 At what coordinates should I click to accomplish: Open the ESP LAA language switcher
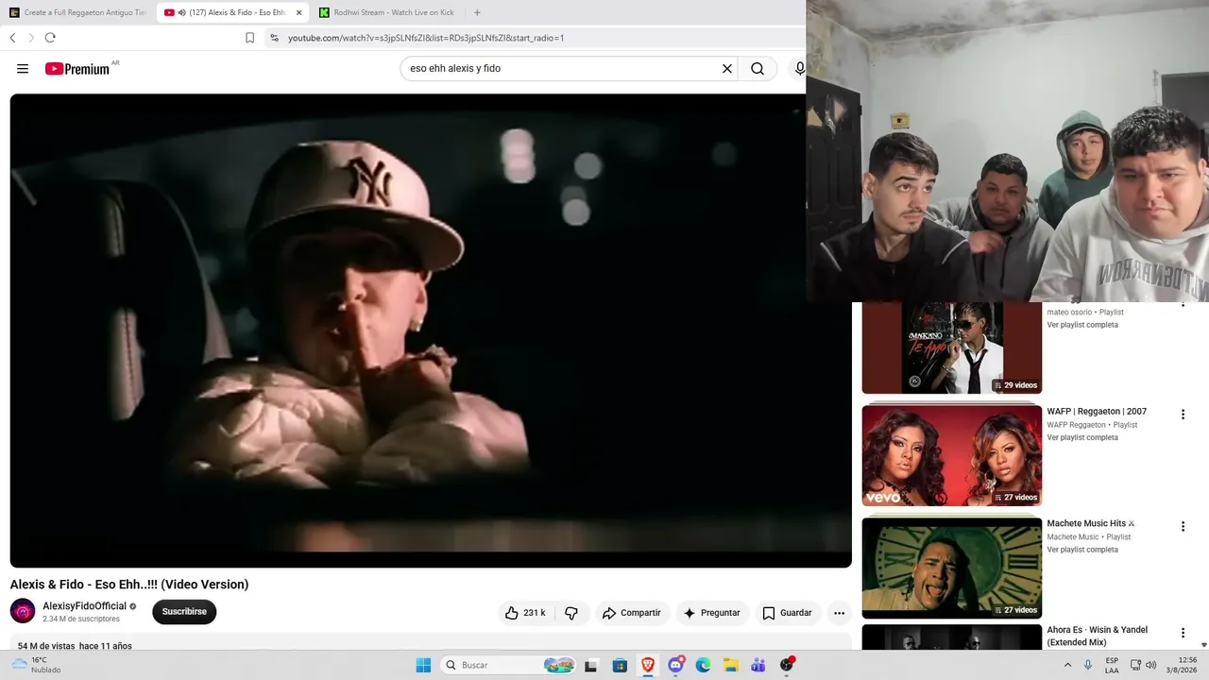(x=1112, y=665)
